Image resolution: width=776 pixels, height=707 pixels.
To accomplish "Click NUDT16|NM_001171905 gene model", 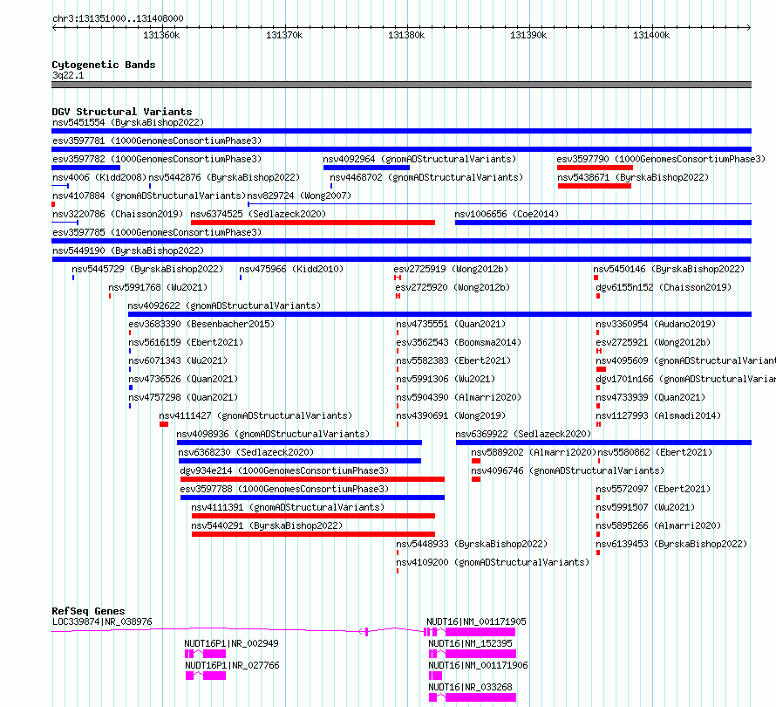I will coord(470,632).
